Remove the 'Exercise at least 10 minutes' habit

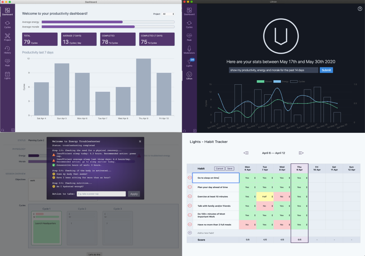pyautogui.click(x=190, y=196)
